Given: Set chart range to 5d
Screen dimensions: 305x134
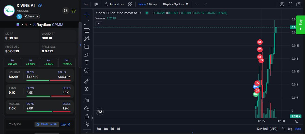Looking at the screenshot, I should [112, 129].
